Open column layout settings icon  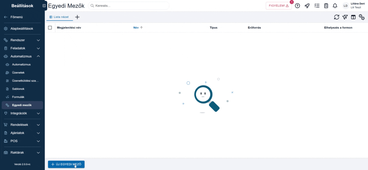(353, 17)
